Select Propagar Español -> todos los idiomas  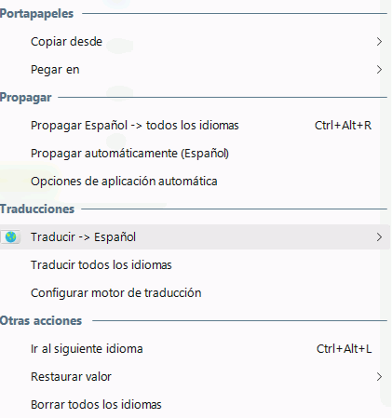[x=195, y=126]
